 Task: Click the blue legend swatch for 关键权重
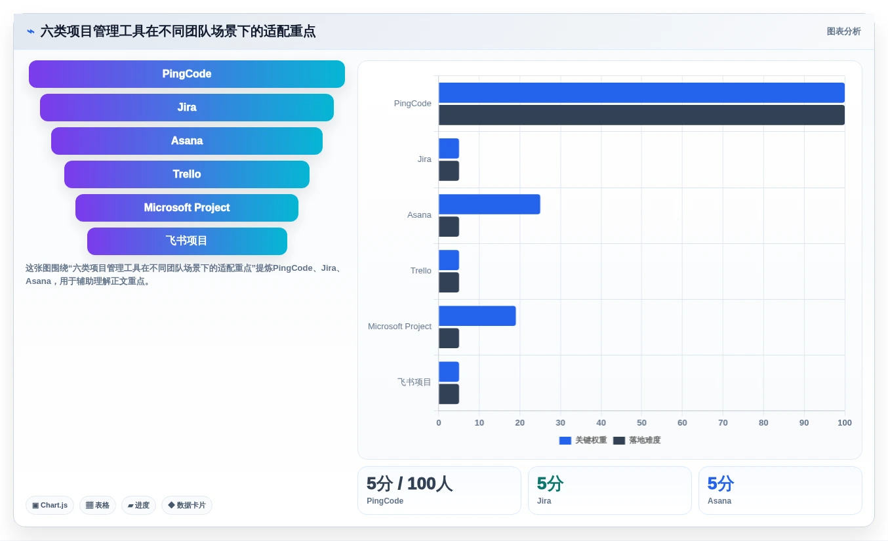click(565, 441)
